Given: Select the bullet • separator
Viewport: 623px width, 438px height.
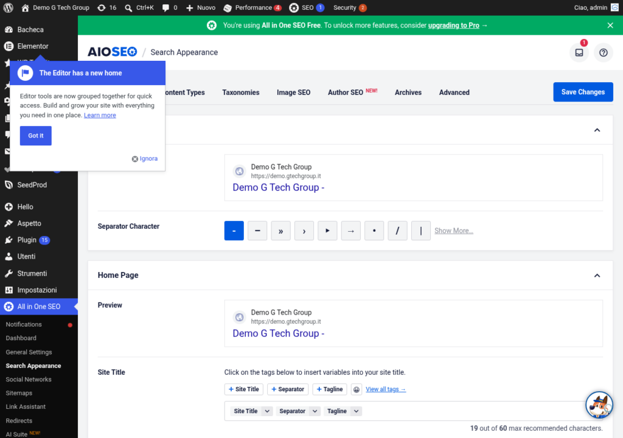Looking at the screenshot, I should click(x=374, y=231).
